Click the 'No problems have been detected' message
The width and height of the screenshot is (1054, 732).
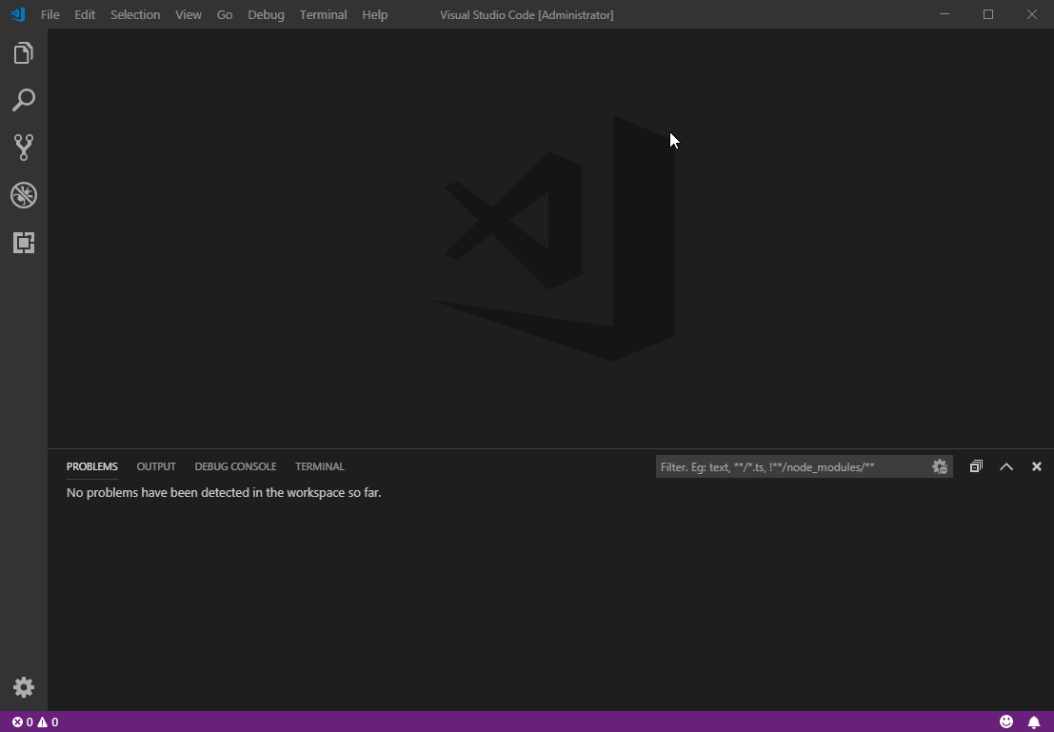coord(224,493)
